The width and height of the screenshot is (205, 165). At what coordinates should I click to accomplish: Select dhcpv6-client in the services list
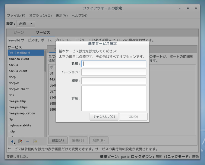[x=26, y=89]
